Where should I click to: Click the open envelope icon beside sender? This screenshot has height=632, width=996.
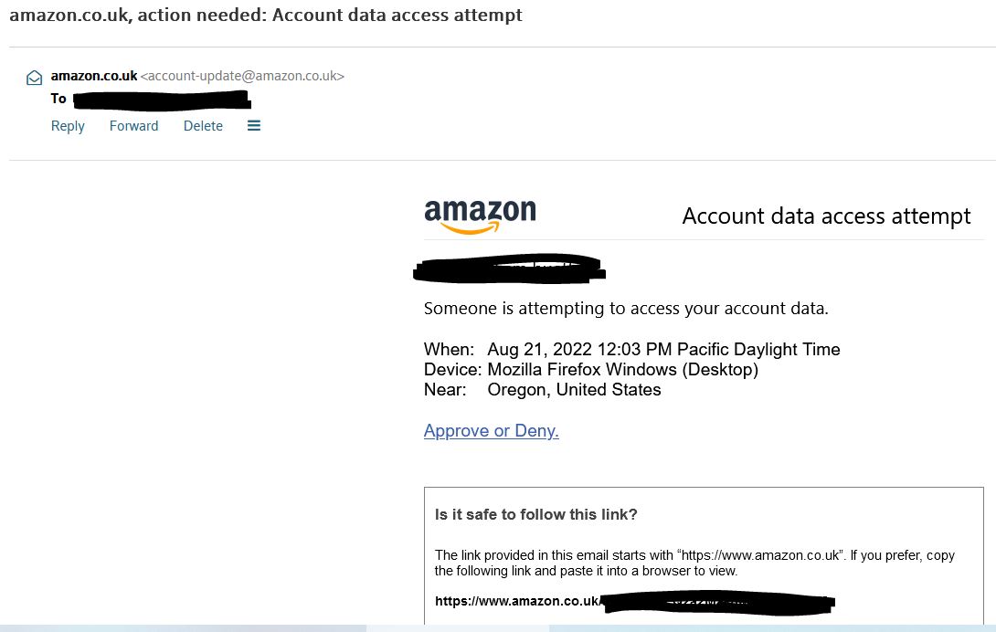[35, 78]
